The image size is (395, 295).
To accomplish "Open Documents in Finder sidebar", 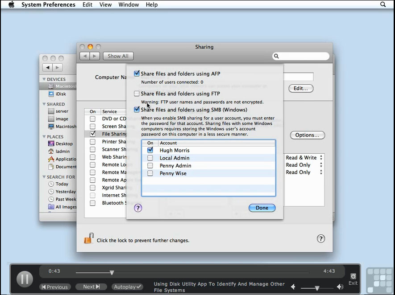I will [x=62, y=167].
